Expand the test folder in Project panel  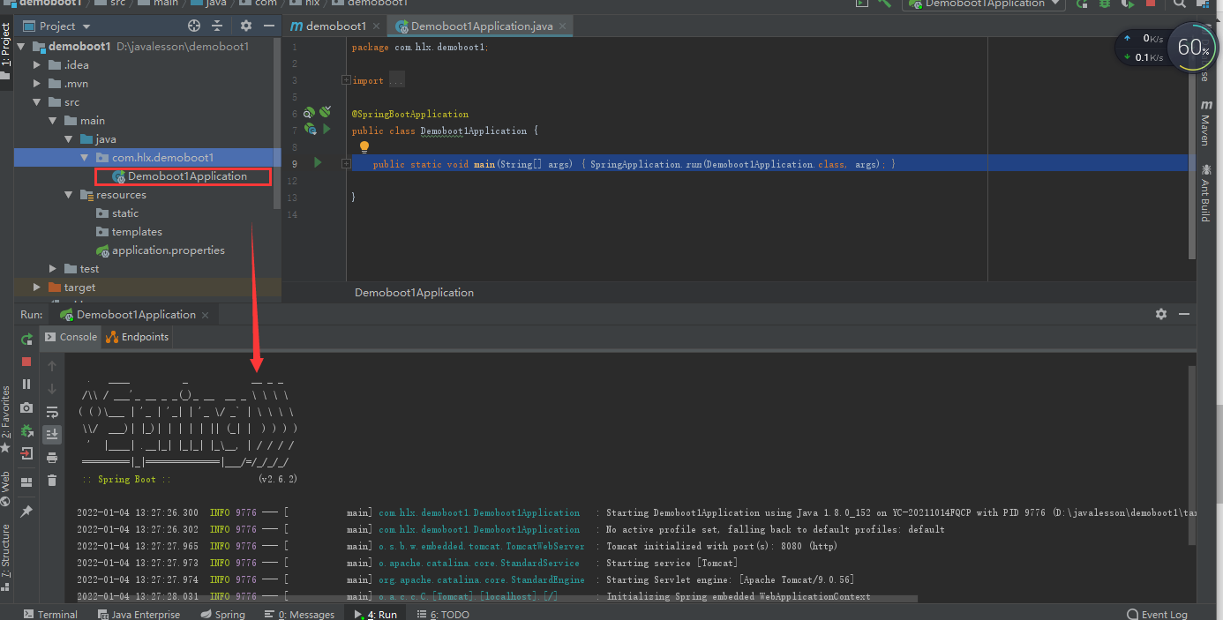(x=51, y=268)
